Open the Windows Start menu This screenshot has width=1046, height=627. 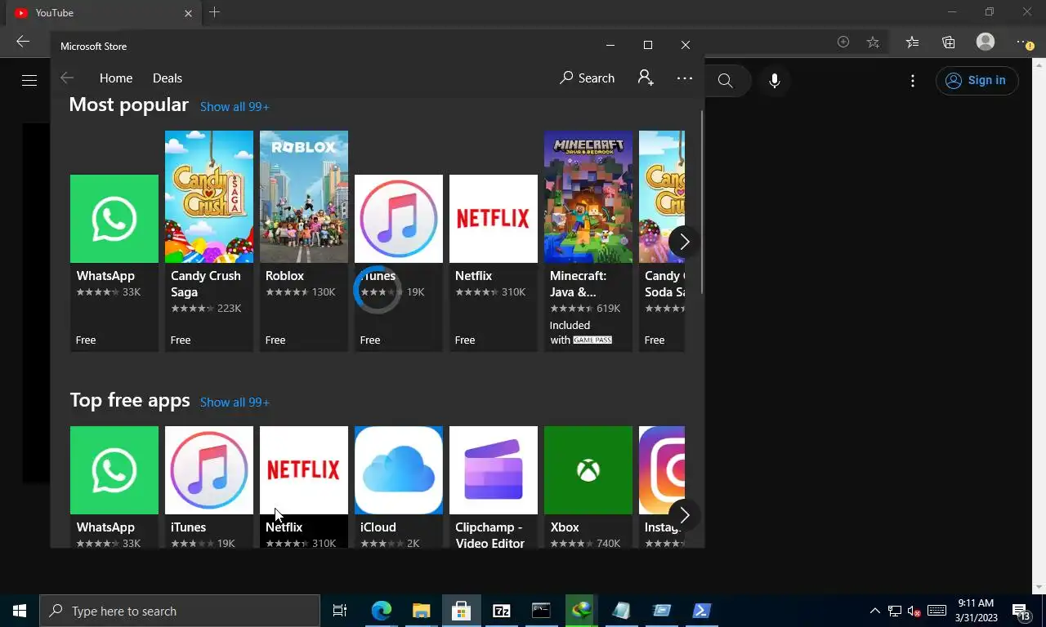[20, 611]
